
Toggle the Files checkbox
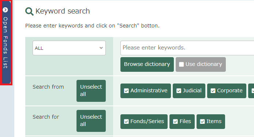click(x=175, y=122)
